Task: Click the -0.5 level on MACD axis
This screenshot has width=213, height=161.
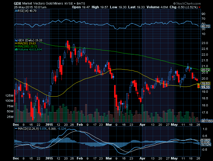Action: point(204,149)
